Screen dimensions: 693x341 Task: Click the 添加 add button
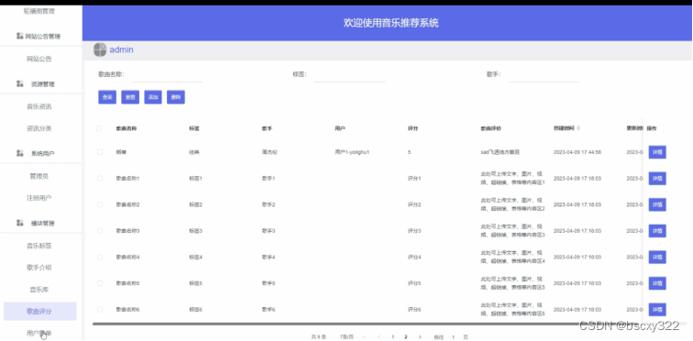tap(153, 97)
